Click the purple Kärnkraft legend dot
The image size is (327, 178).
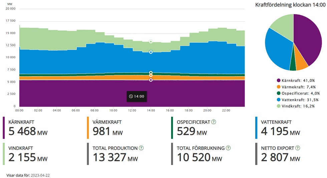tap(279, 81)
